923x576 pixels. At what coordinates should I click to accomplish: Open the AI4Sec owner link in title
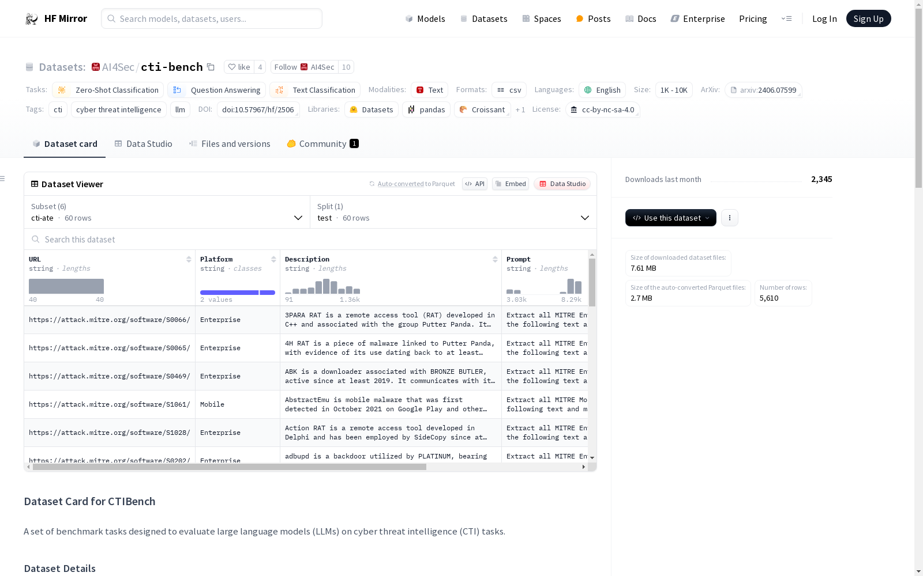(x=118, y=67)
